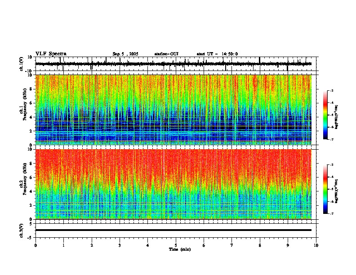The image size is (356, 275).
Task: Click the 1 minute tick label on Time axis
Action: [x=63, y=245]
